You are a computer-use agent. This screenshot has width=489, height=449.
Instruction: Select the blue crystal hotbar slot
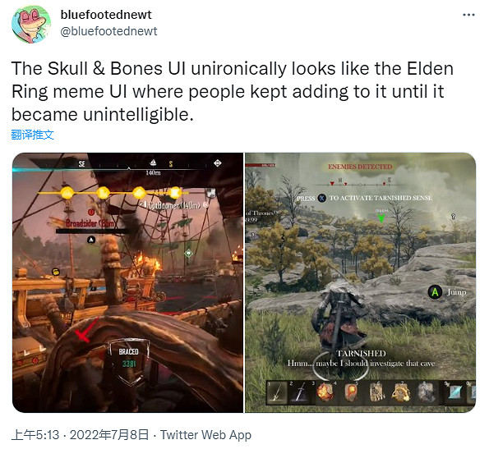[x=454, y=392]
